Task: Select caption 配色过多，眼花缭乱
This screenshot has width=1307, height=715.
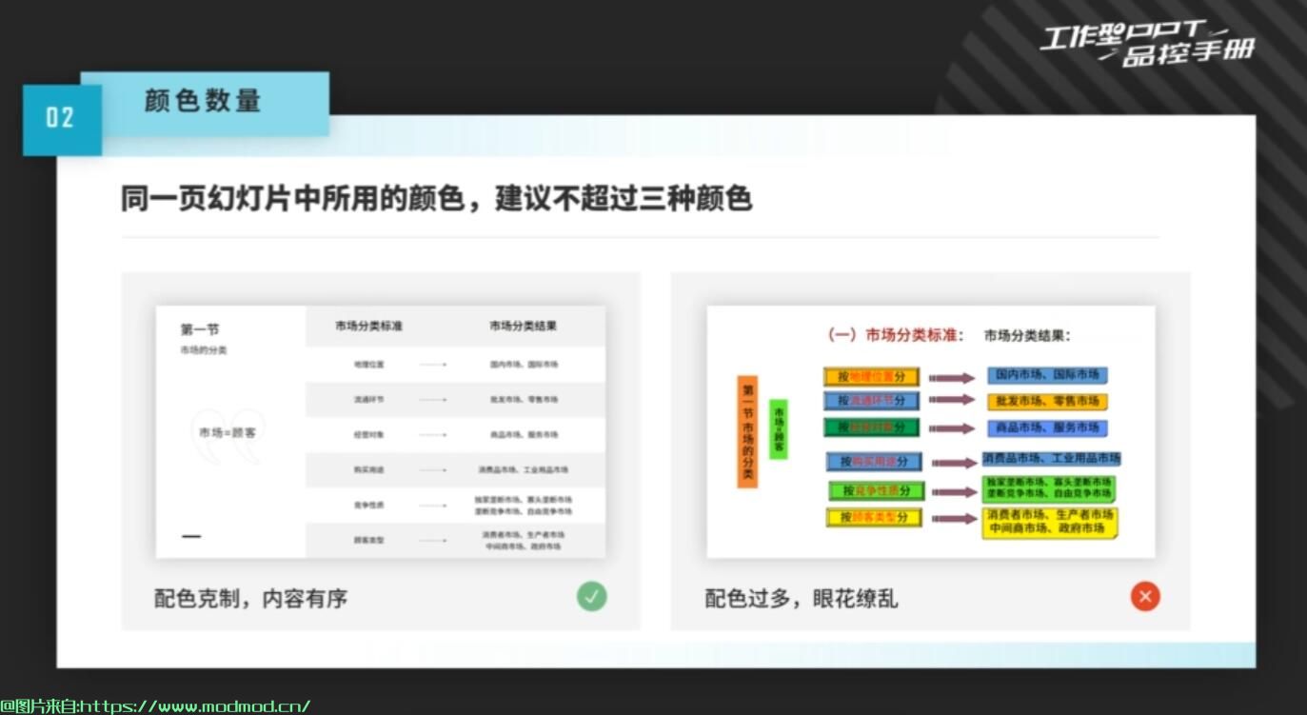Action: point(801,599)
